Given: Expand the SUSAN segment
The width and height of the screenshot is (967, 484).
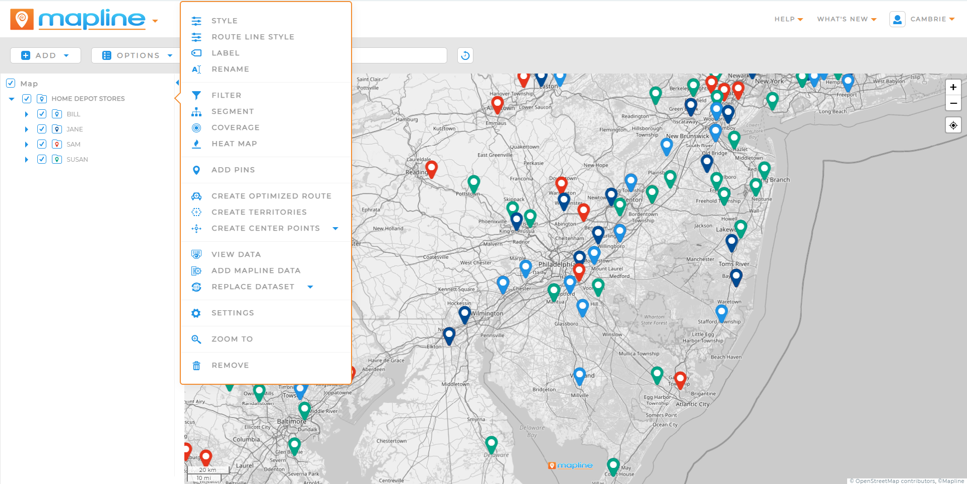Looking at the screenshot, I should pos(27,160).
